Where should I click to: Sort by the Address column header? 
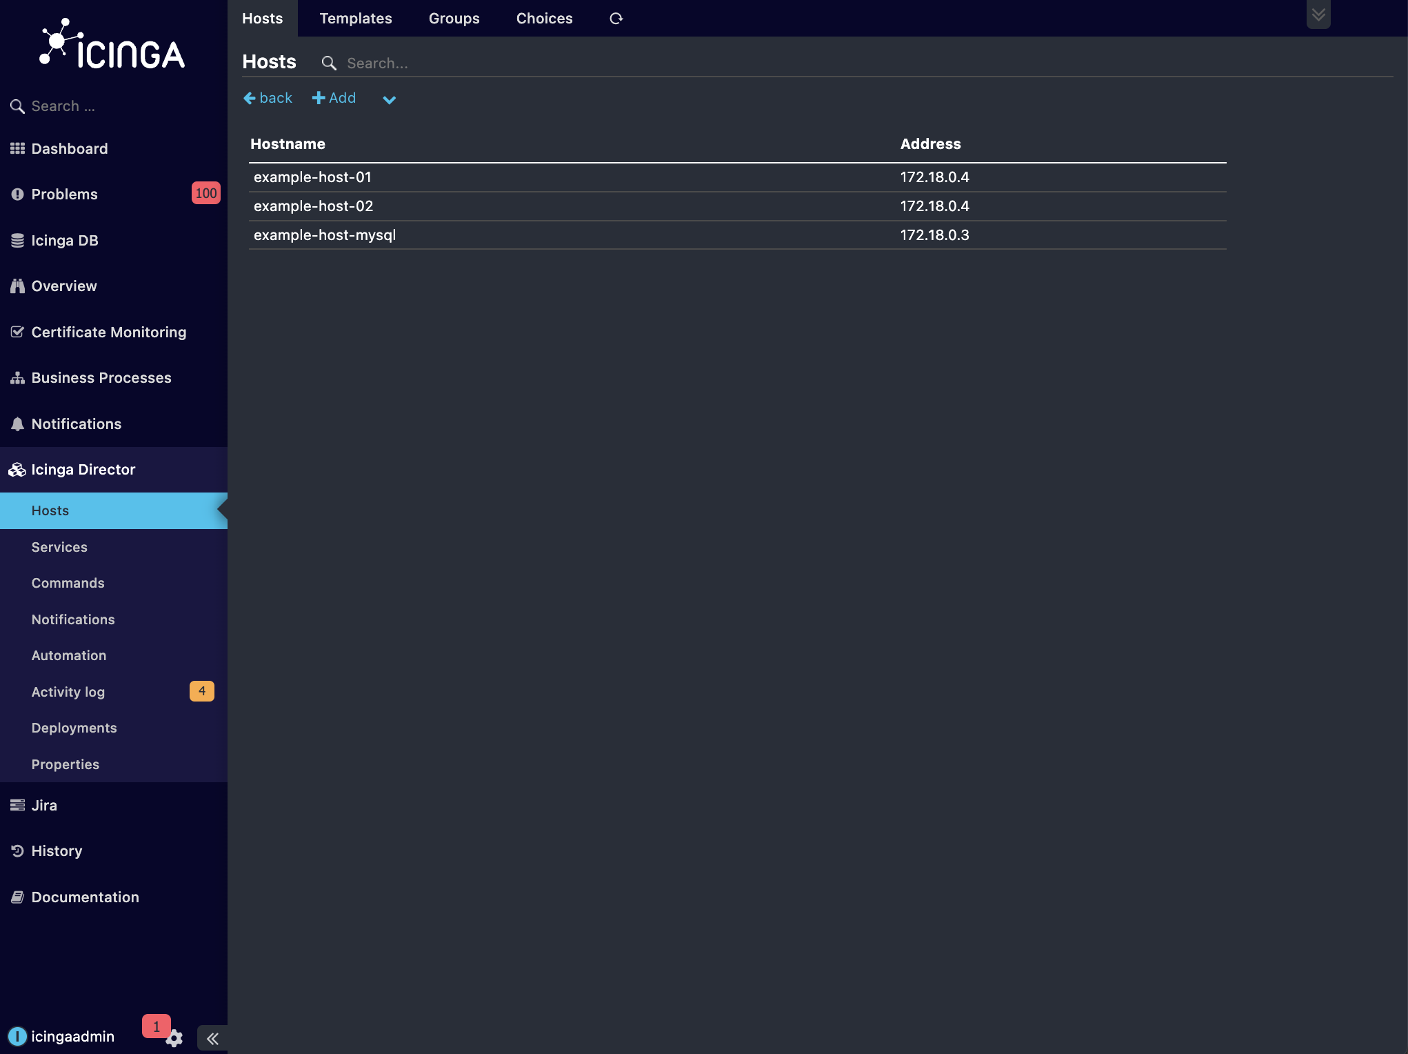coord(930,143)
